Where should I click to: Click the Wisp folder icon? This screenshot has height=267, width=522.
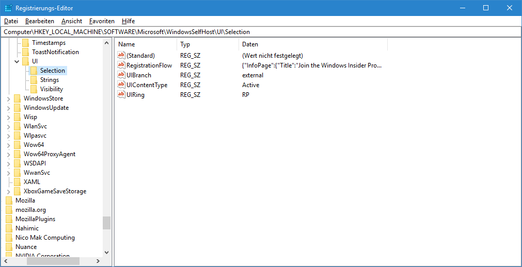(18, 117)
